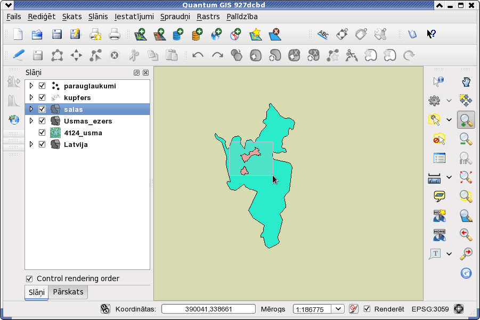This screenshot has height=320, width=480.
Task: Stop map rendering
Action: [x=354, y=309]
